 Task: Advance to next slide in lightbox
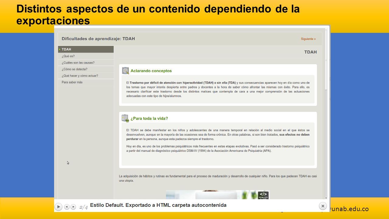click(73, 207)
